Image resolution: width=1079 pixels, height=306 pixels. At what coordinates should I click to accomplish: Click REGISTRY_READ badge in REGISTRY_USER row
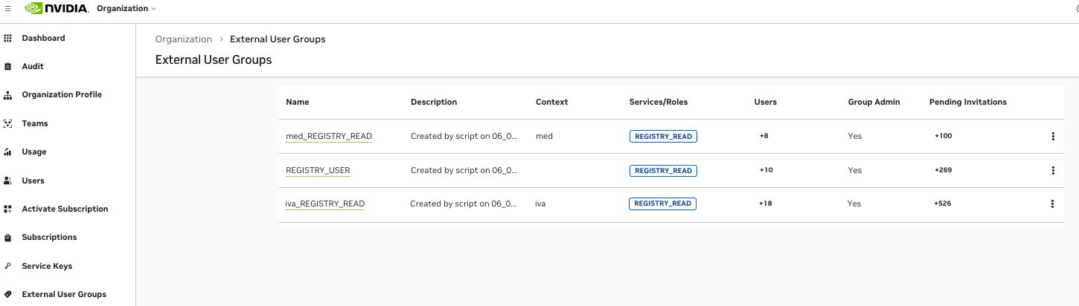coord(663,170)
